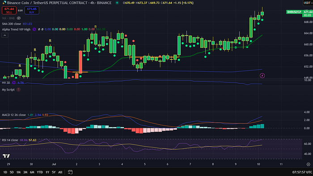Select the 5Y date range

coord(54,172)
